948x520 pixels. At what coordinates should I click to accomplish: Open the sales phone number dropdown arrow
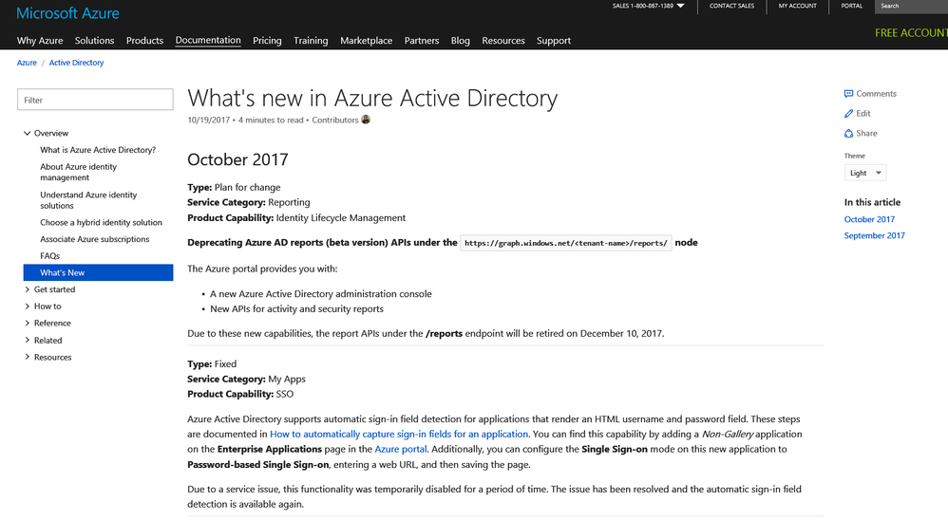(680, 6)
